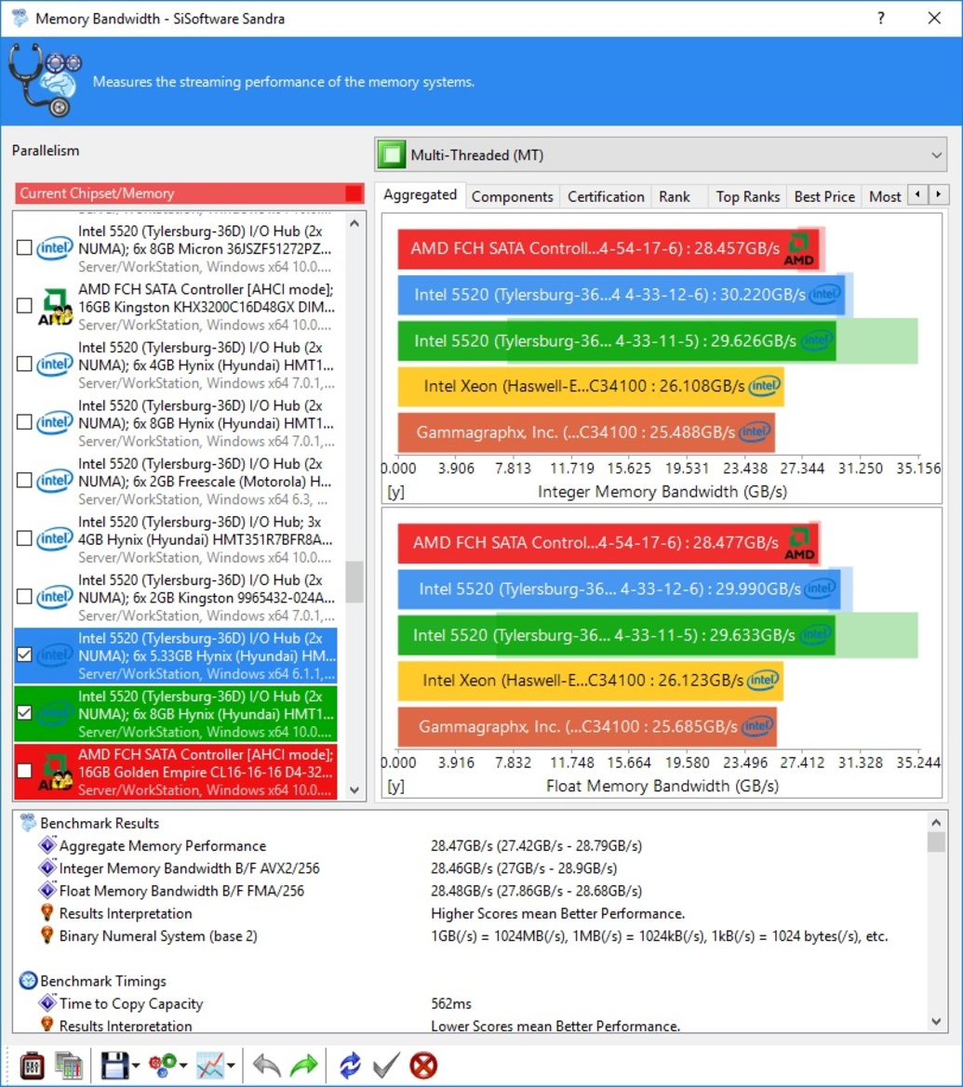Click the reference list scrollbar up arrow
This screenshot has width=963, height=1087.
tap(354, 224)
